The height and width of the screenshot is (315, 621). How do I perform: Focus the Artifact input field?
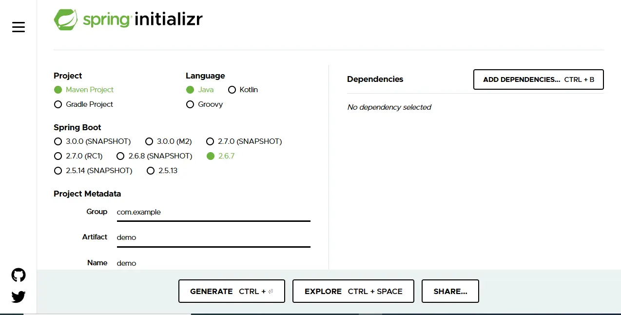click(213, 237)
